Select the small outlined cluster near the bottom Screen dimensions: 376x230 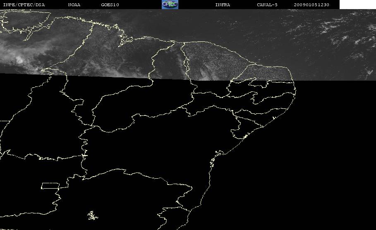pos(92,216)
